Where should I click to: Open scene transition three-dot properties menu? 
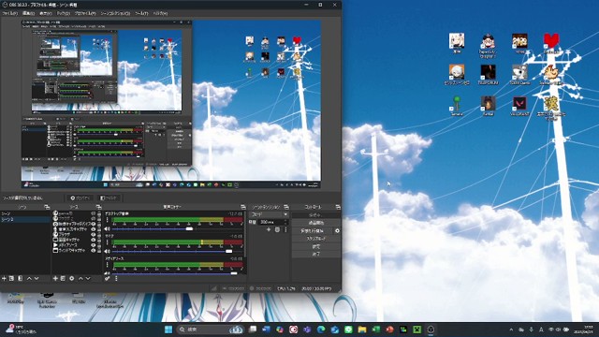(x=285, y=229)
